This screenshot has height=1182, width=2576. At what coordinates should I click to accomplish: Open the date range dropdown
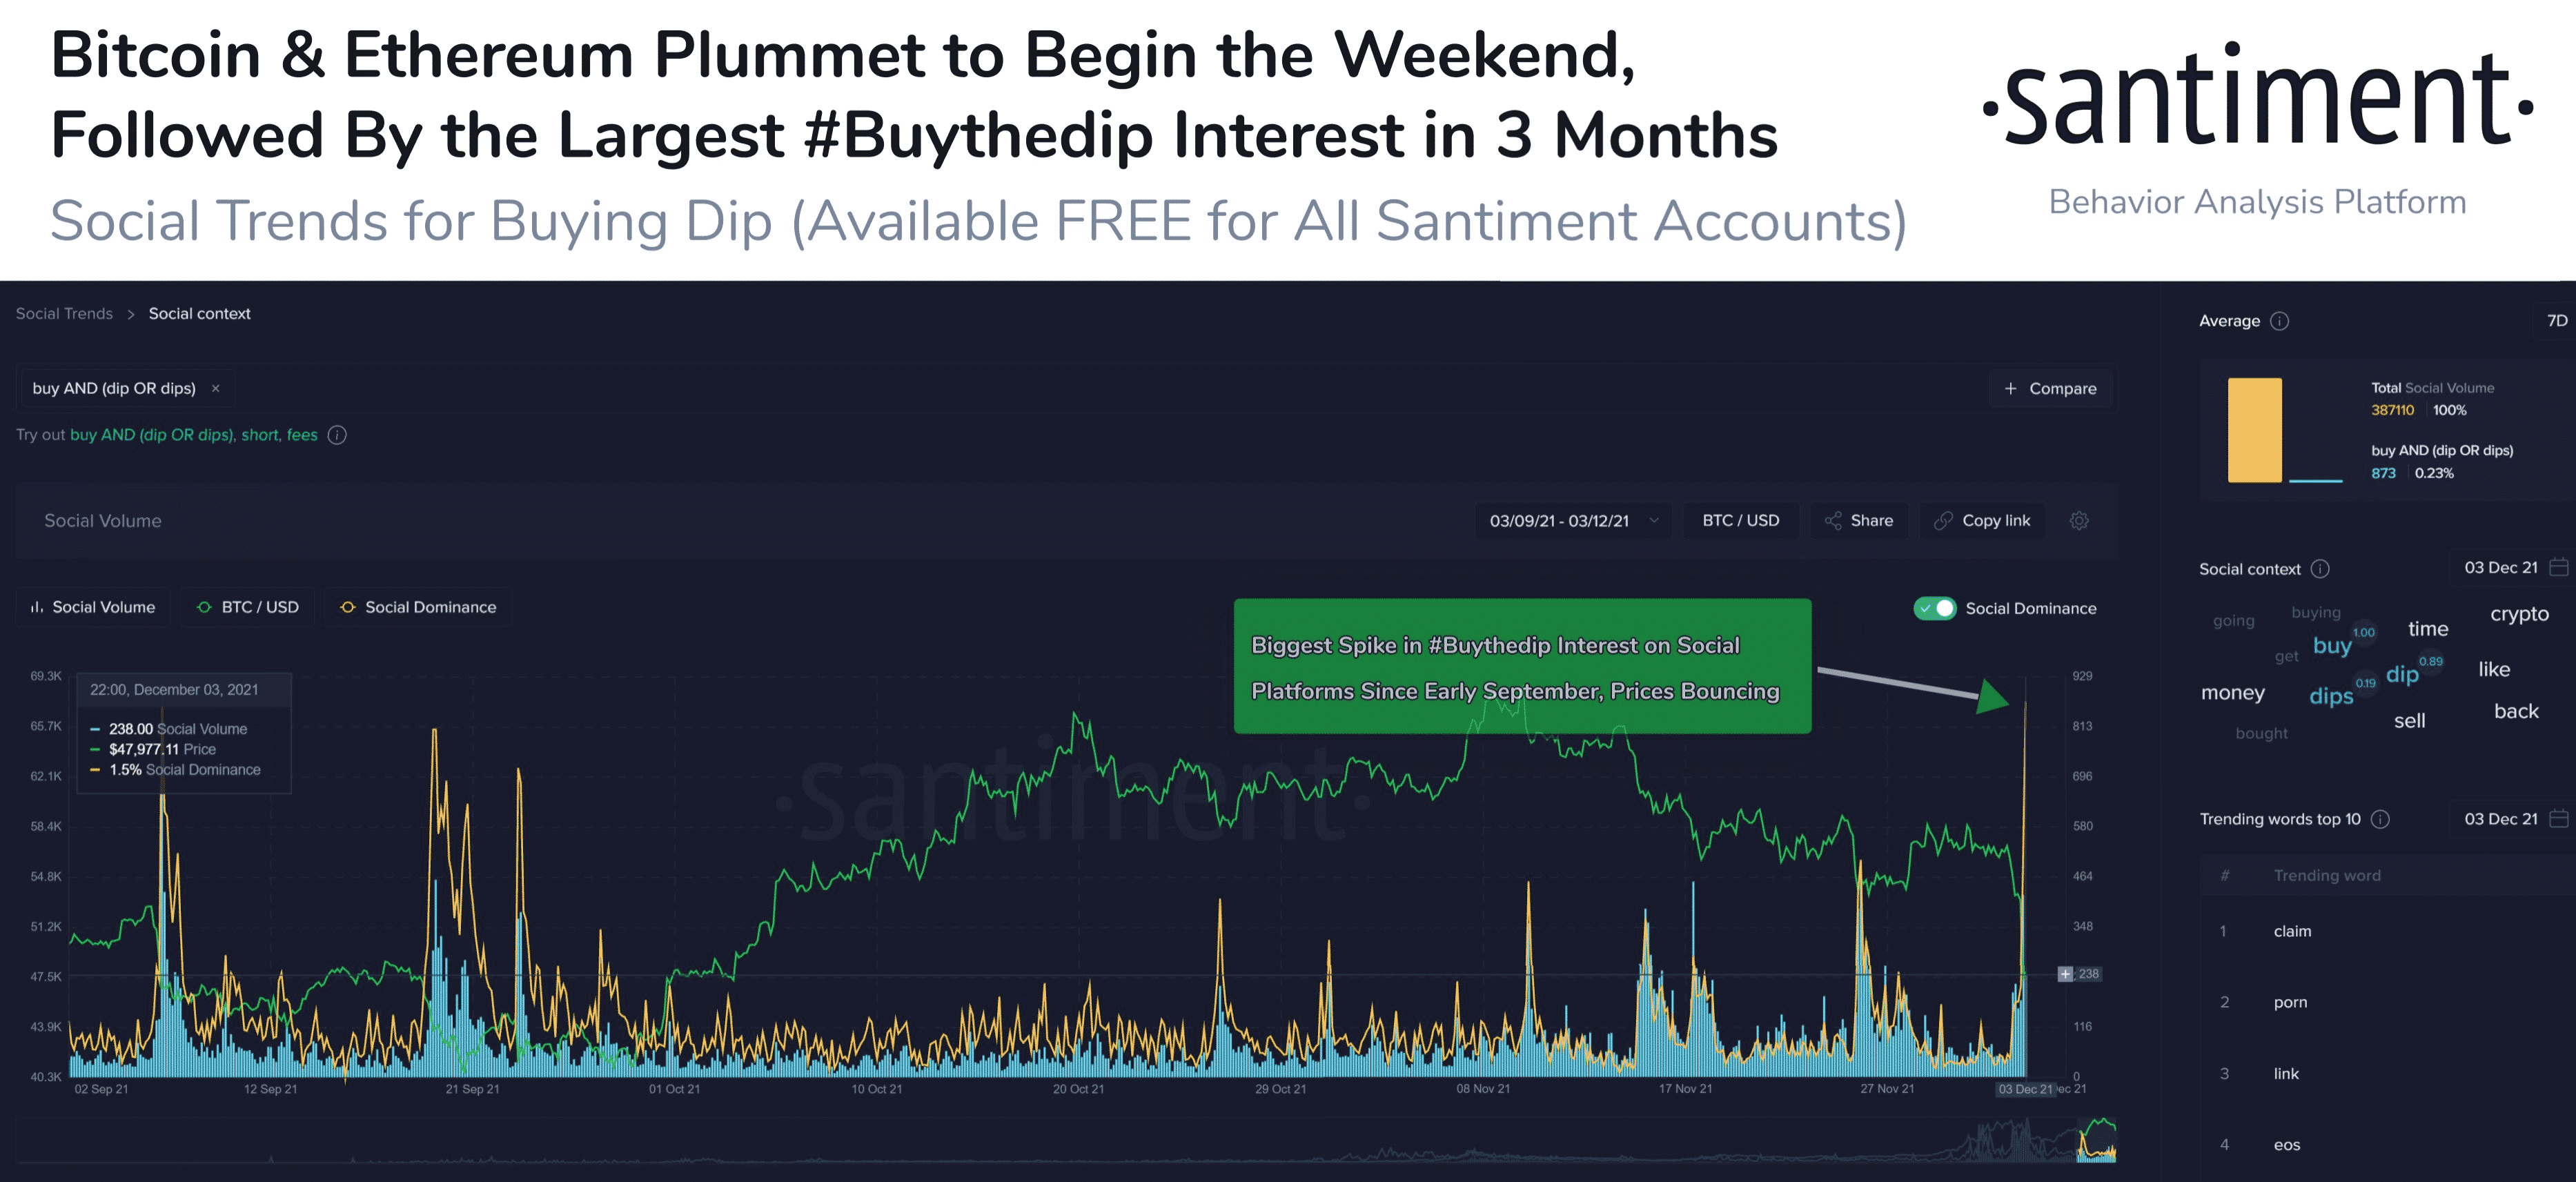(x=1573, y=521)
